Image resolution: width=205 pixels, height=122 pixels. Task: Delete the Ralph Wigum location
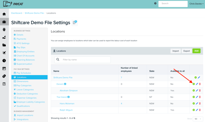200,110
